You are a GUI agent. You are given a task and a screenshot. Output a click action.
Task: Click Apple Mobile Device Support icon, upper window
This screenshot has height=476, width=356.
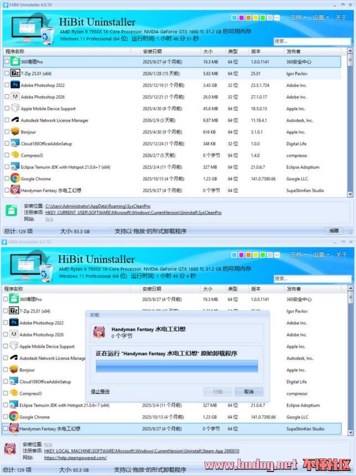point(15,108)
